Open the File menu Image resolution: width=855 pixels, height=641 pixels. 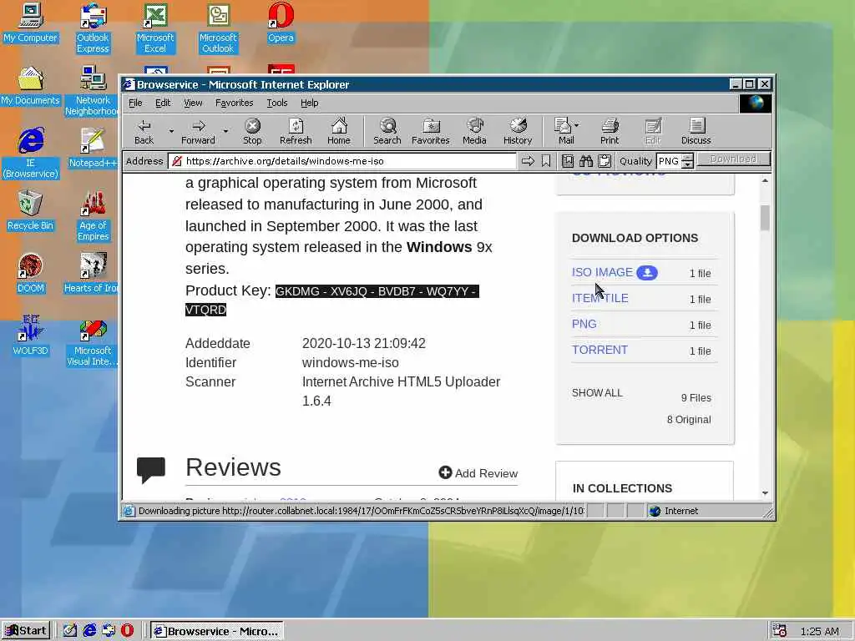point(135,103)
